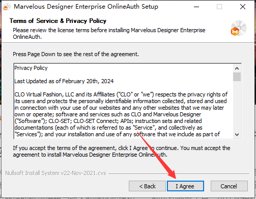The image size is (256, 199).
Task: Close the setup window with X
Action: click(x=243, y=7)
